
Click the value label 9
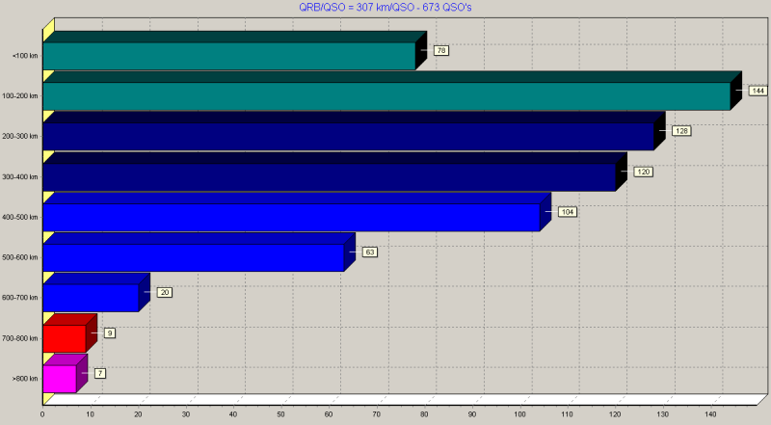coord(110,333)
